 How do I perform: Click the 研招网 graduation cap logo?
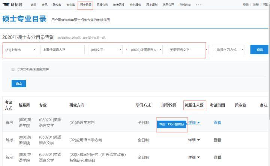click(13, 4)
